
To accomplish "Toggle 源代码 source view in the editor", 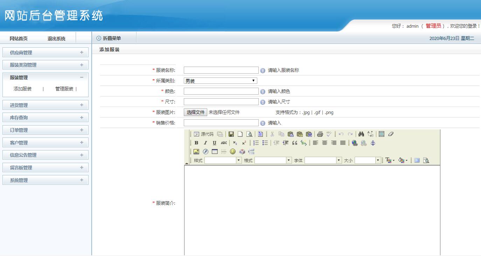I will [x=203, y=134].
